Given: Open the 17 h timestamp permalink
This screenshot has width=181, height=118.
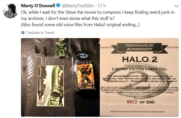Looking at the screenshot, I should pyautogui.click(x=102, y=6).
